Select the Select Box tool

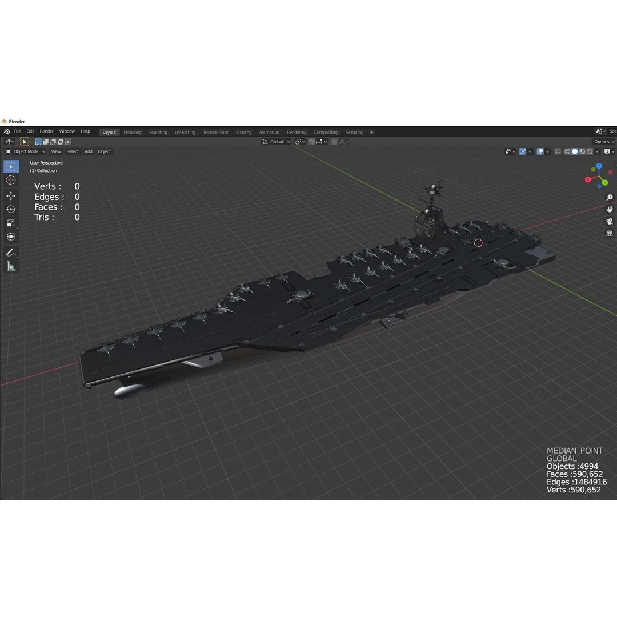pos(11,167)
